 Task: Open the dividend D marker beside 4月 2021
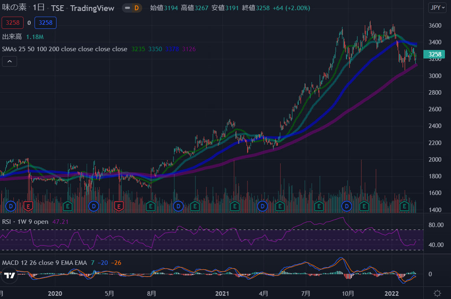(262, 206)
